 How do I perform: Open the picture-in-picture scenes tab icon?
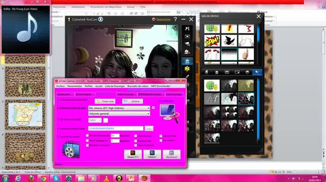(x=237, y=72)
